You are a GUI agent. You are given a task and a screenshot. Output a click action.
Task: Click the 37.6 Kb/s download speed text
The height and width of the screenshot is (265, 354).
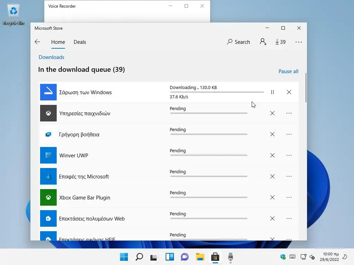pyautogui.click(x=179, y=97)
